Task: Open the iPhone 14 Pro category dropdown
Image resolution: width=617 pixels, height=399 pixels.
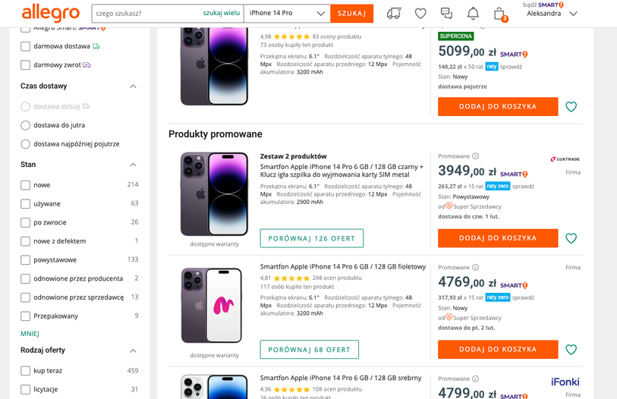Action: [x=287, y=14]
